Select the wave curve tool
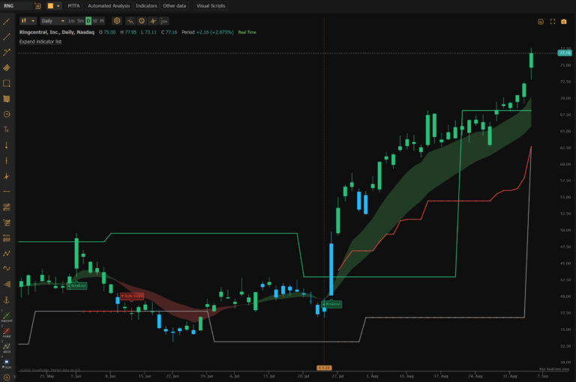Image resolution: width=576 pixels, height=382 pixels. [x=6, y=269]
